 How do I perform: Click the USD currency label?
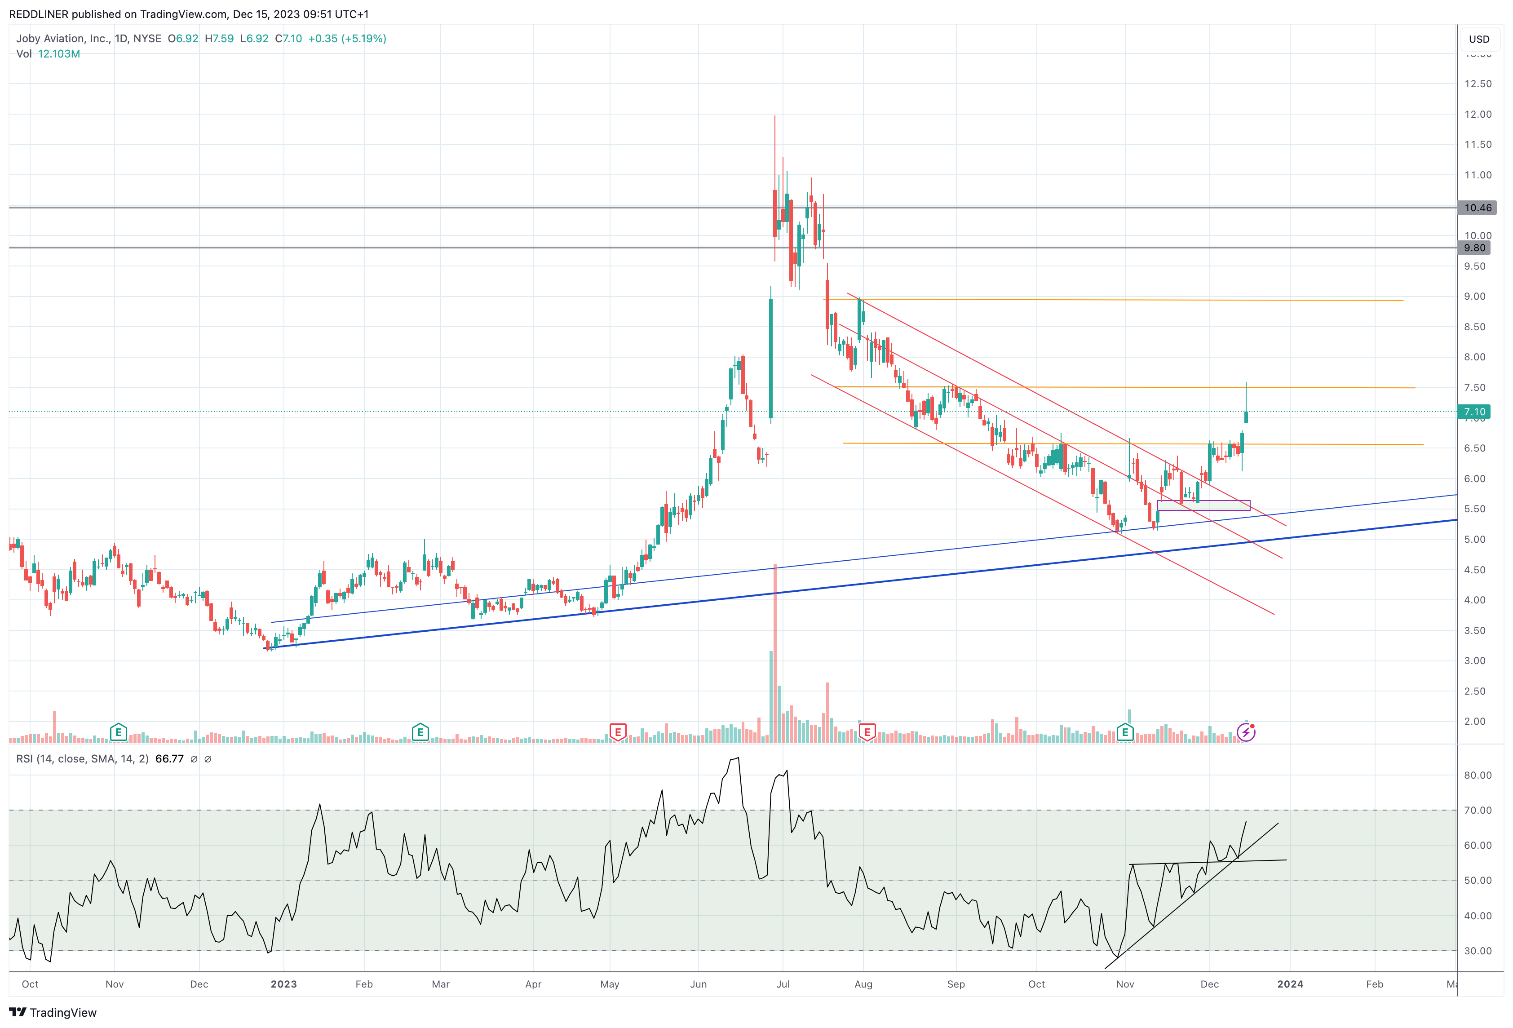point(1478,39)
